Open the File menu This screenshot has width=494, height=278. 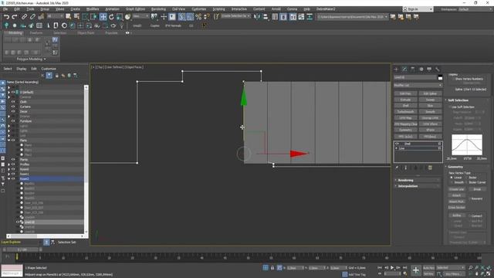pyautogui.click(x=5, y=9)
